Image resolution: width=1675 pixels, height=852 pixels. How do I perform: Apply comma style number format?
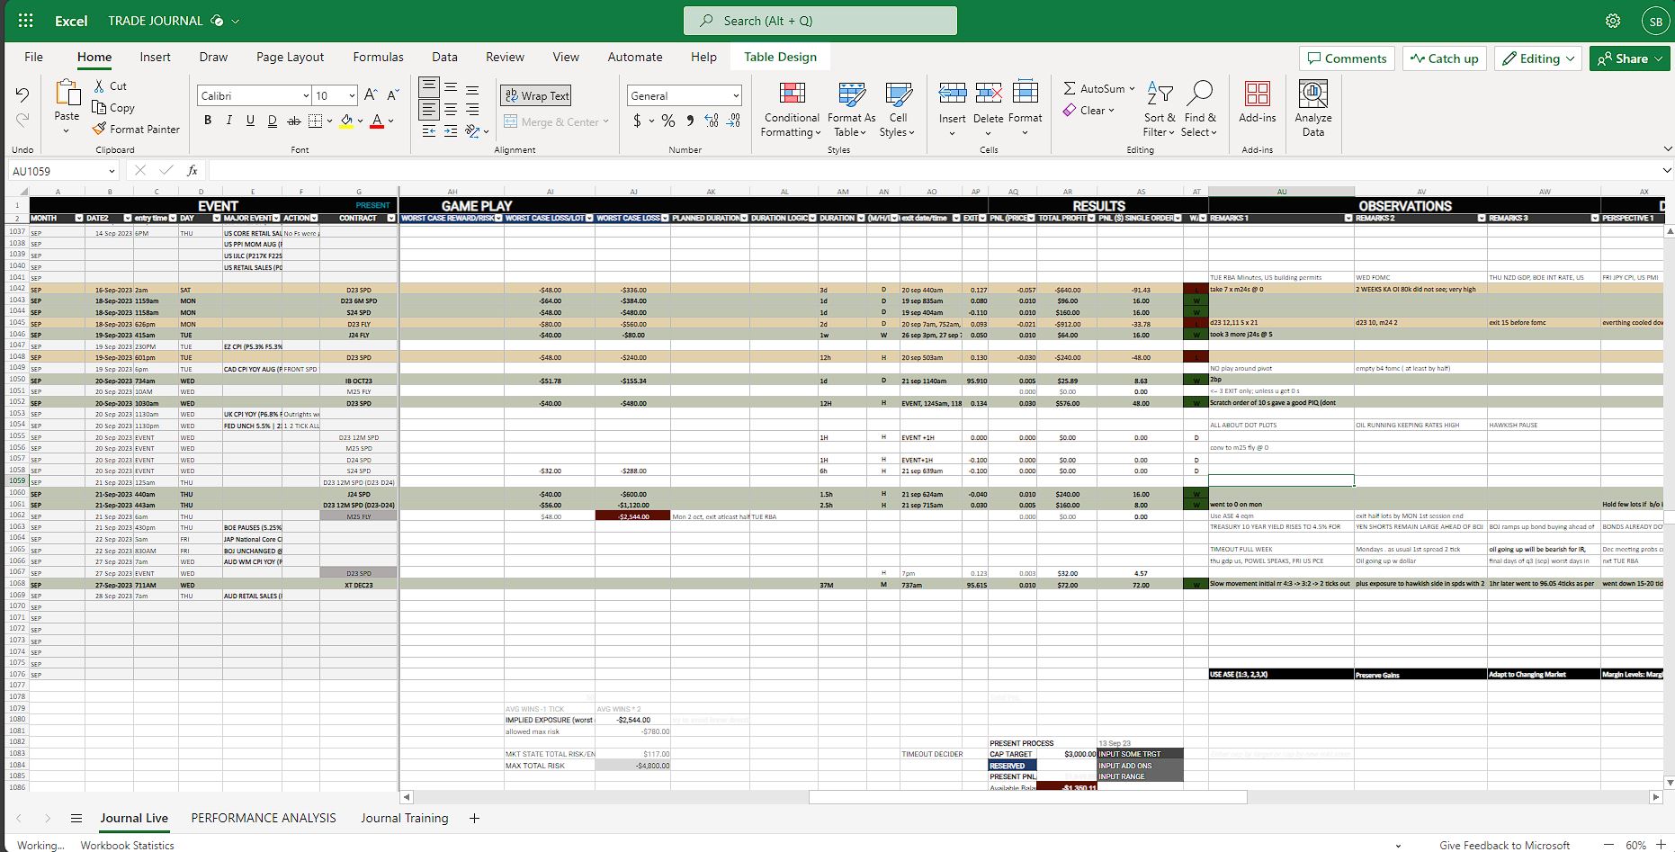(x=690, y=121)
